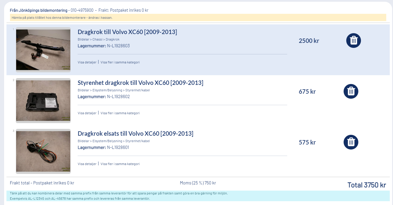Show more in same category for N-L1928602
Viewport: 393px width, 205px height.
(120, 113)
